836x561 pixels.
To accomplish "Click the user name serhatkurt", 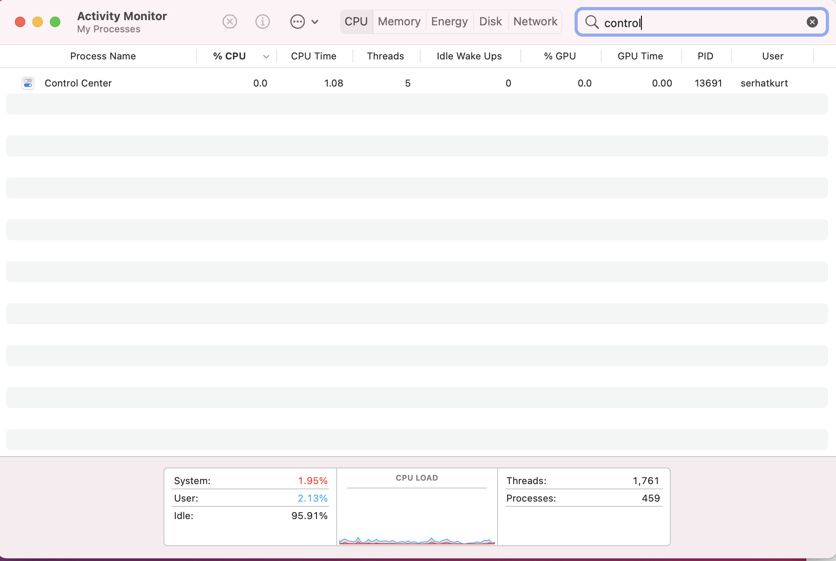I will pos(764,83).
